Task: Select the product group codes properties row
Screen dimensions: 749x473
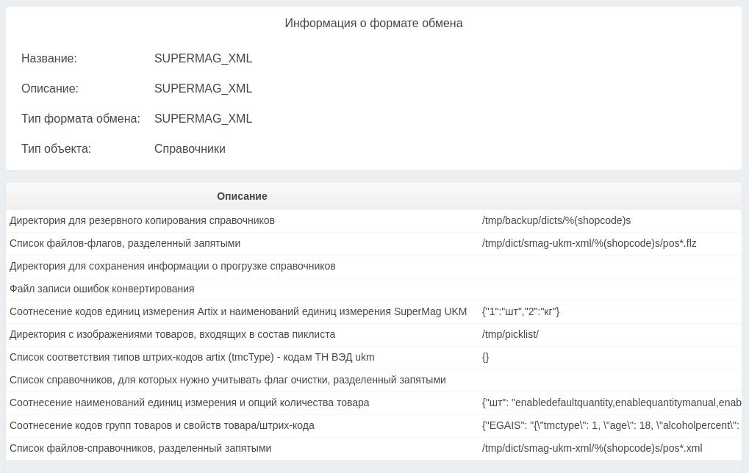Action: (x=162, y=425)
